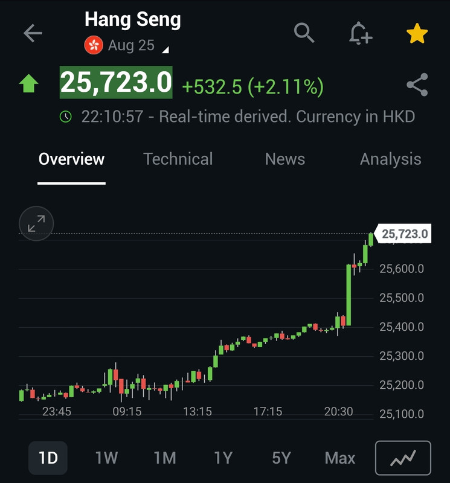Image resolution: width=450 pixels, height=483 pixels.
Task: Click the 20:30 time axis label
Action: pos(338,412)
